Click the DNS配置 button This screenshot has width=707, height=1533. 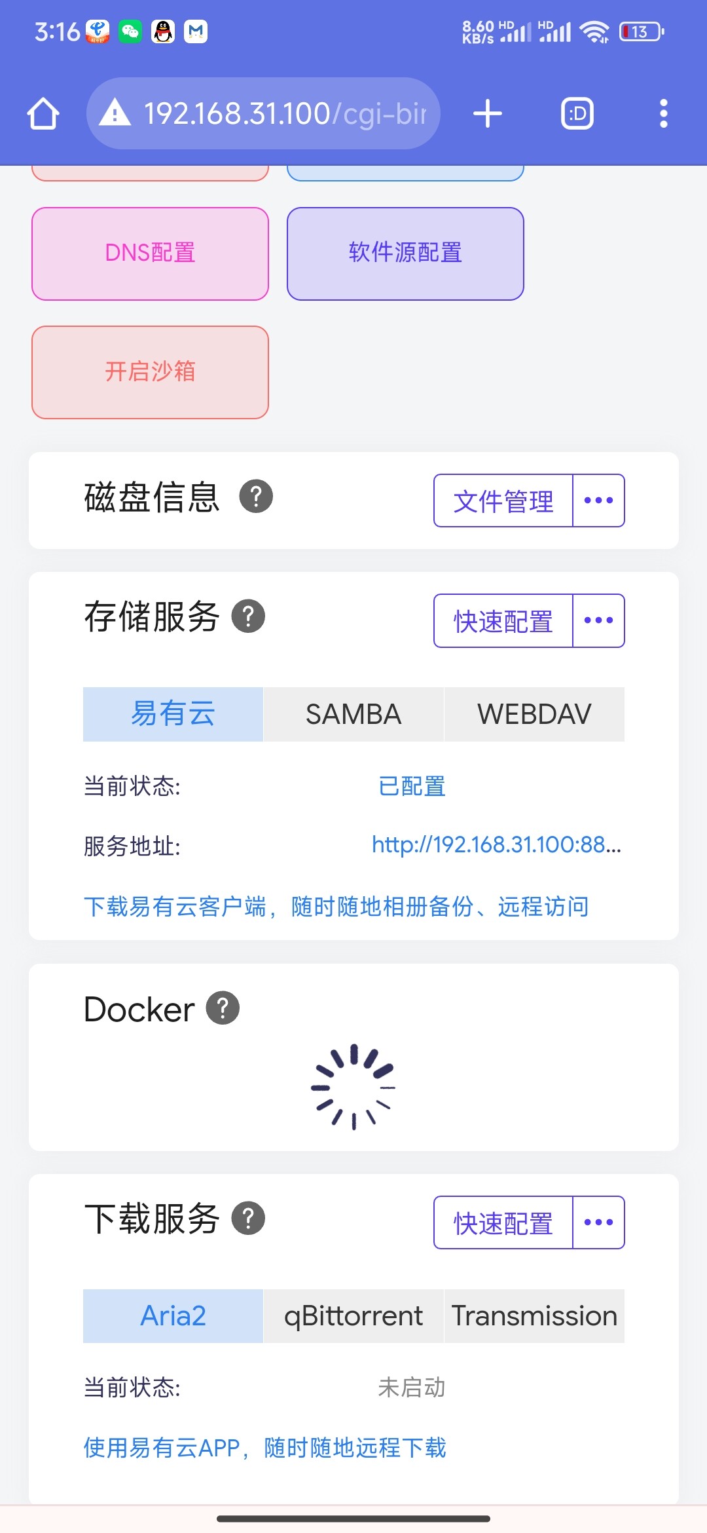[x=151, y=254]
